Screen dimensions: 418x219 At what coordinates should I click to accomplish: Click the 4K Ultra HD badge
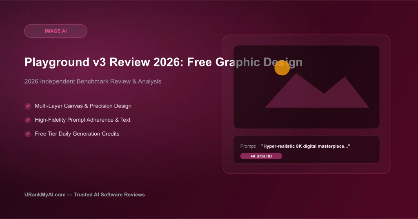[261, 156]
